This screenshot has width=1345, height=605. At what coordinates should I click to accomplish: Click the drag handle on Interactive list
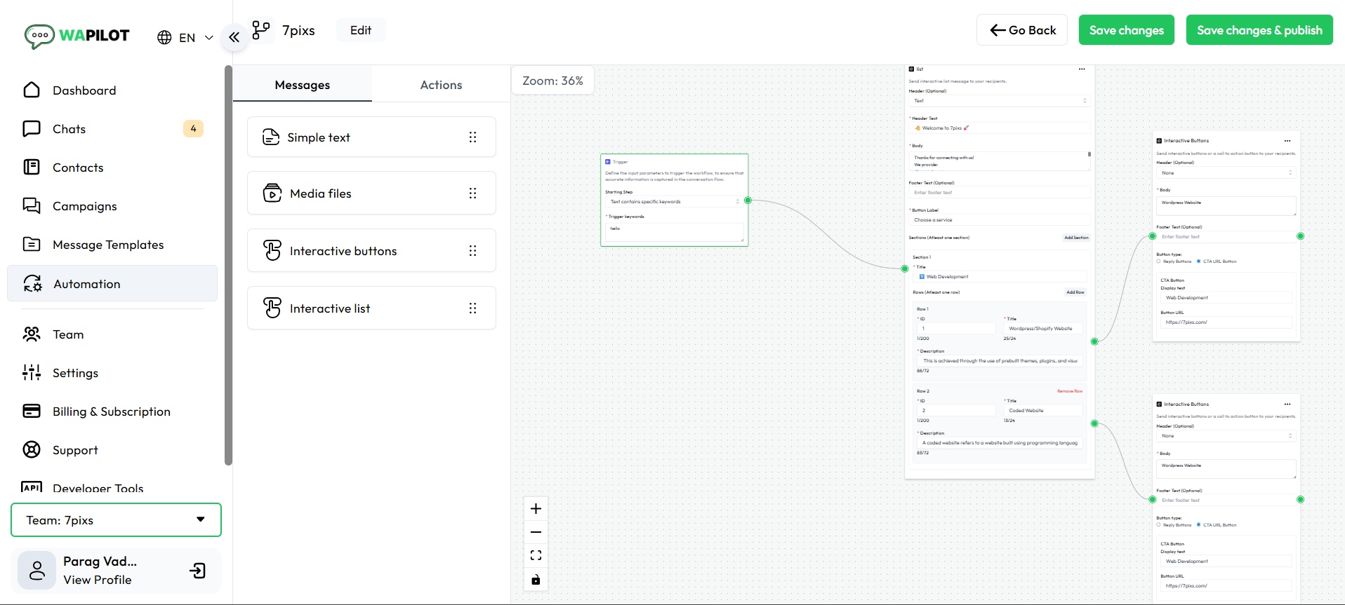click(472, 308)
